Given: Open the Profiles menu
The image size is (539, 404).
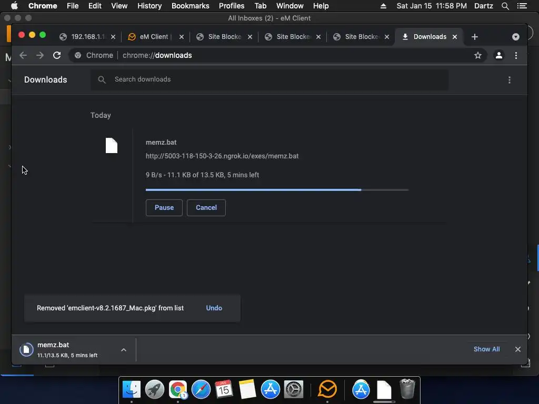Looking at the screenshot, I should [232, 6].
